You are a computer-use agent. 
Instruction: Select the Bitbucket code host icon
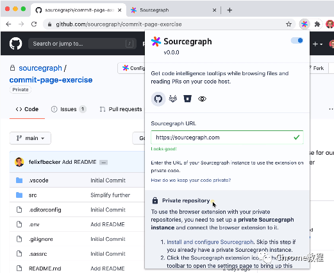pyautogui.click(x=187, y=99)
